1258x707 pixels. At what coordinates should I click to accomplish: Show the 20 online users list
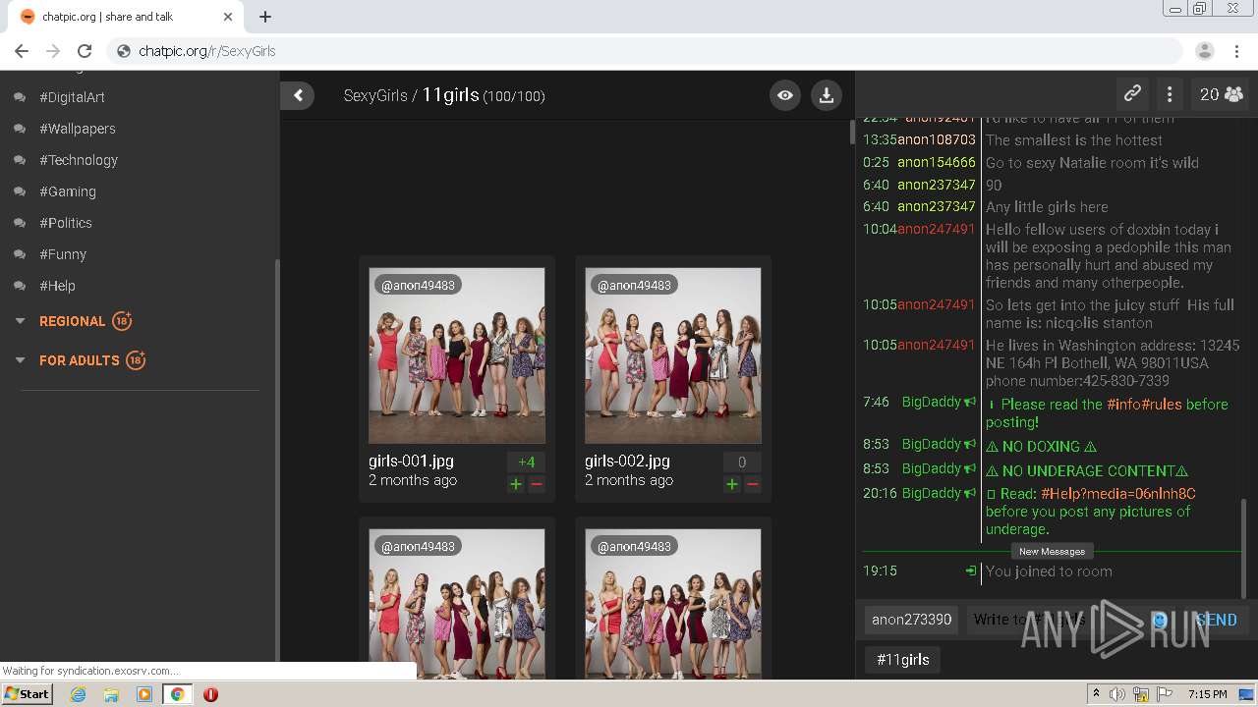[x=1221, y=94]
